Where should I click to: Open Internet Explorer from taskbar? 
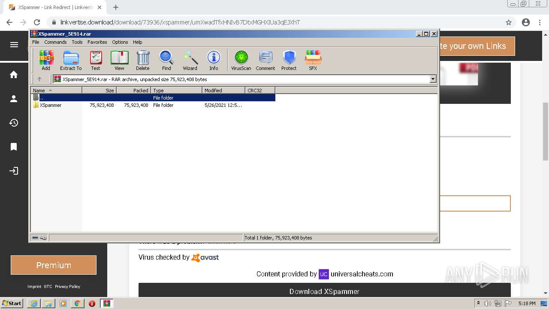tap(34, 303)
